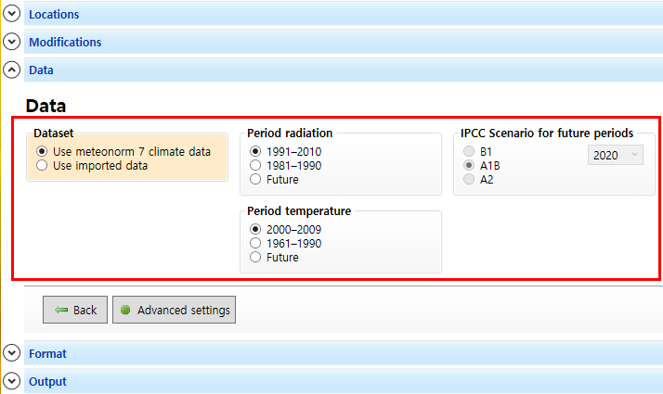663x394 pixels.
Task: Select Use imported data option
Action: [x=42, y=165]
